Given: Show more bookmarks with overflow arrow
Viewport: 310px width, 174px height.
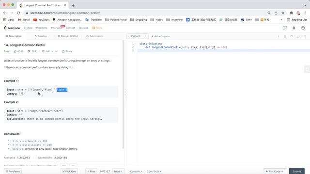Looking at the screenshot, I should tap(281, 20).
